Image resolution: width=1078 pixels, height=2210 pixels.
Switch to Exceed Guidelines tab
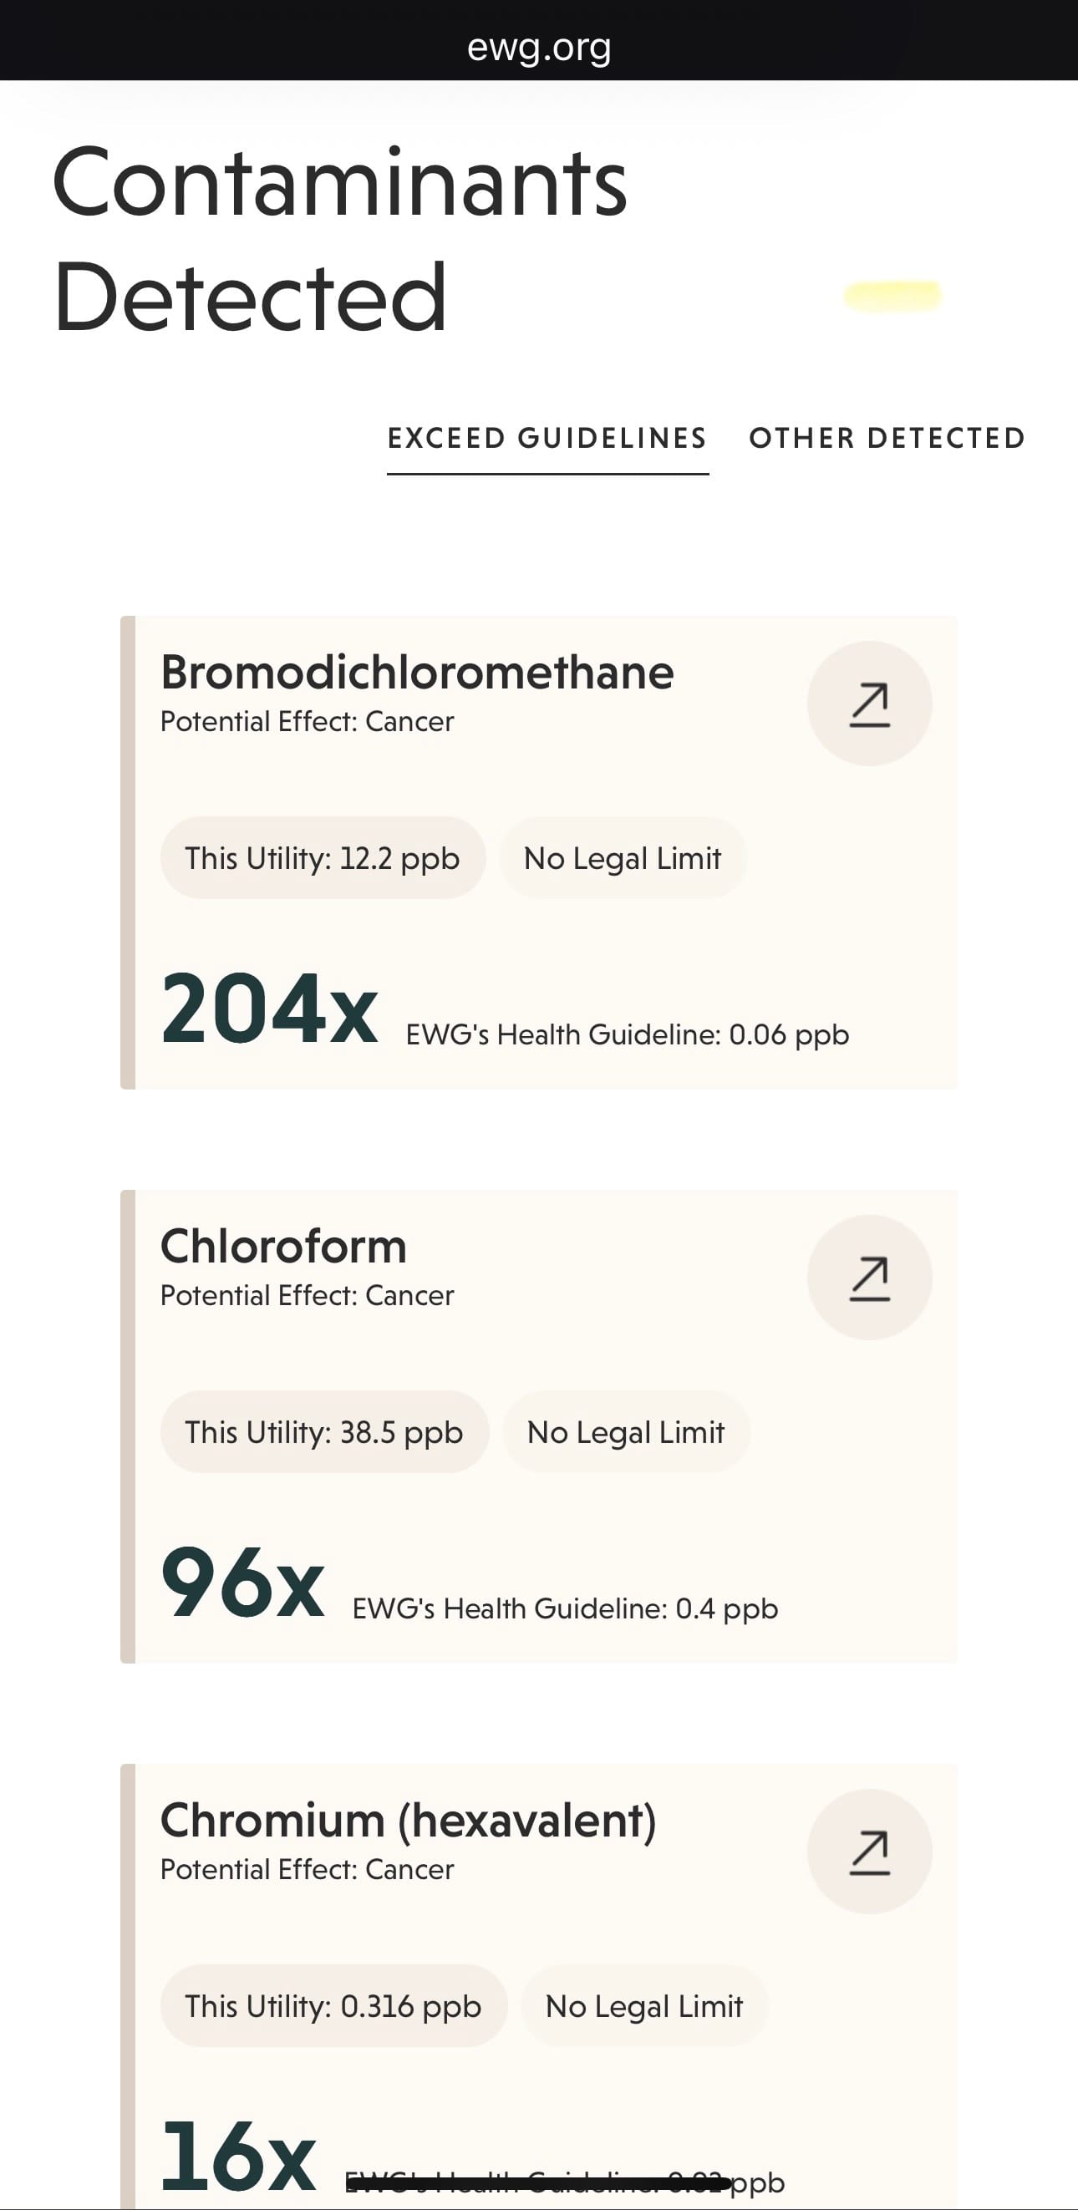click(547, 439)
